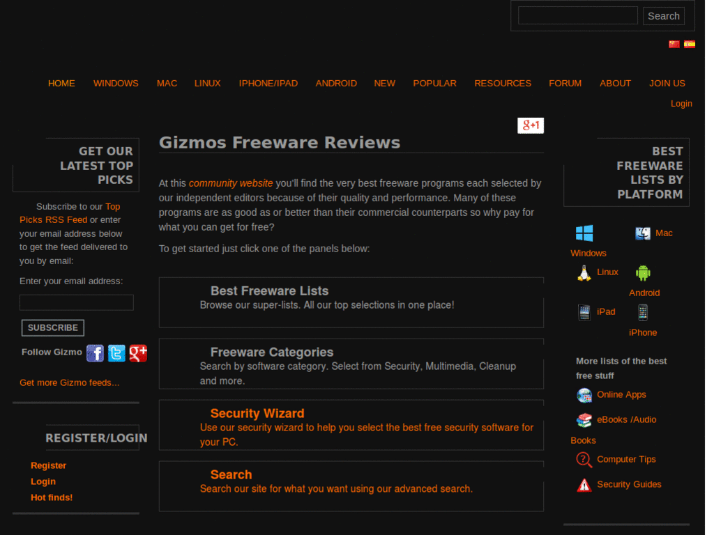Open the Hot finds! link
714x535 pixels.
point(52,497)
